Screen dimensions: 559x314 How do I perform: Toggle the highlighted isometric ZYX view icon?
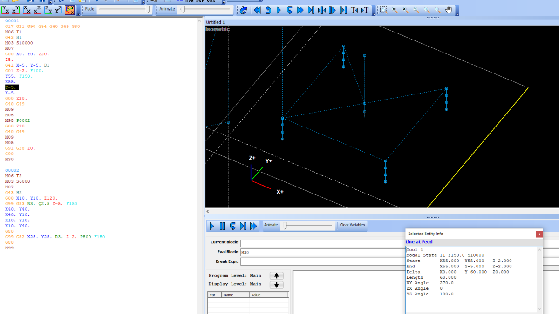[x=70, y=9]
